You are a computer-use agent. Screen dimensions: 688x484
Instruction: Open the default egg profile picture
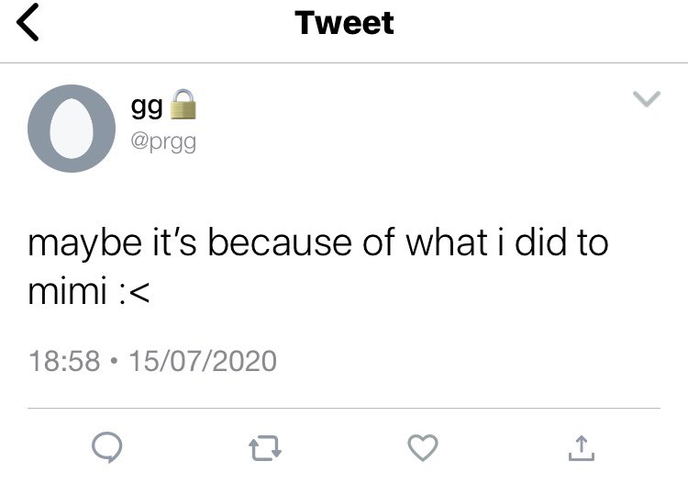pyautogui.click(x=72, y=129)
